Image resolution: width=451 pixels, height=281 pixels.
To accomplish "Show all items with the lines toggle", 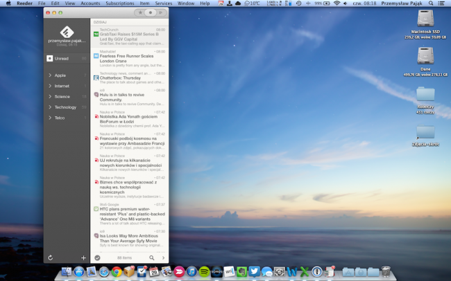I will [161, 12].
